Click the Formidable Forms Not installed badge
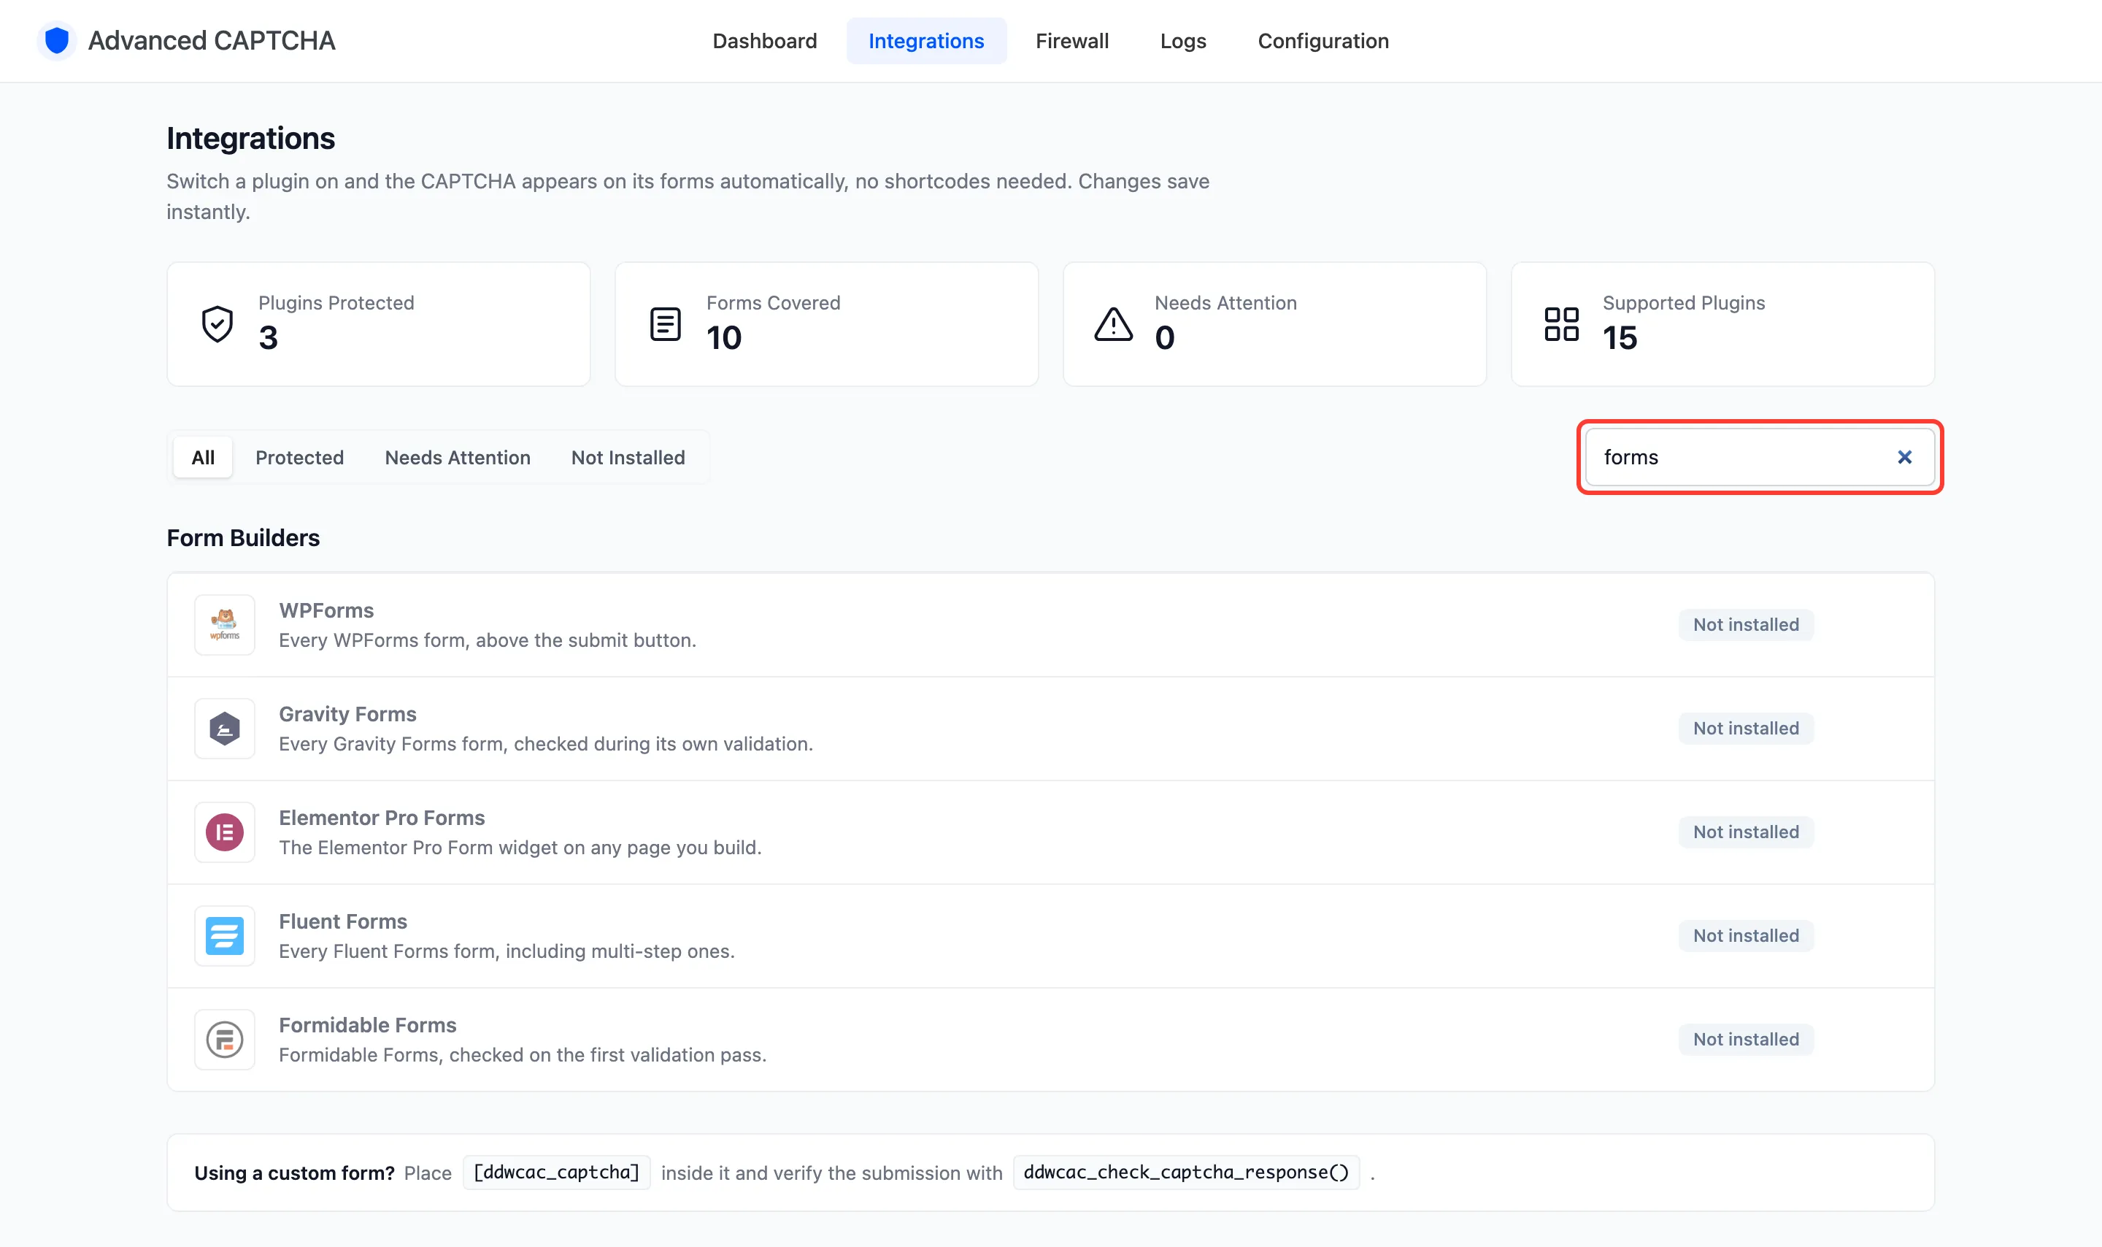The image size is (2102, 1247). coord(1745,1040)
